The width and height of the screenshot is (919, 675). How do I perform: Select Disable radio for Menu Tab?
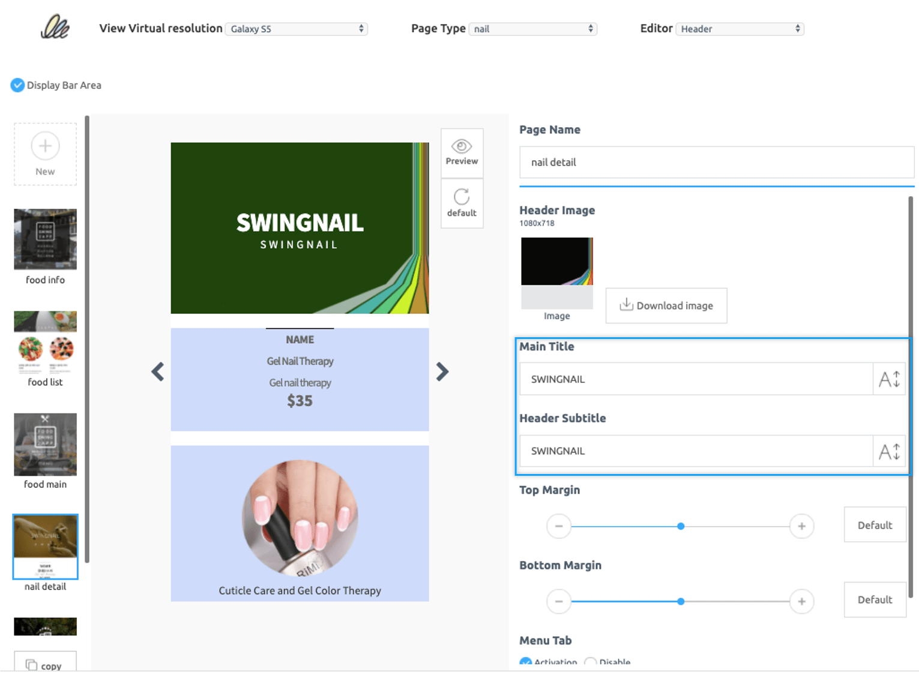(591, 662)
